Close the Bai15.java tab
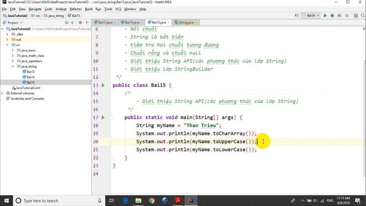Image resolution: width=366 pixels, height=206 pixels. click(169, 22)
